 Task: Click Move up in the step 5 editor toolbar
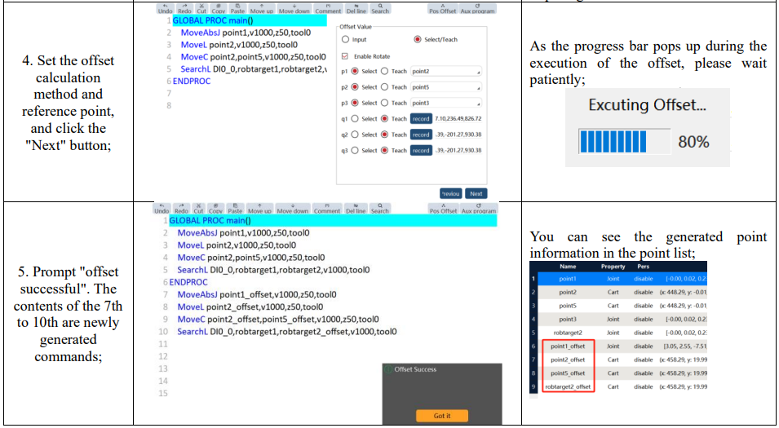pos(260,209)
